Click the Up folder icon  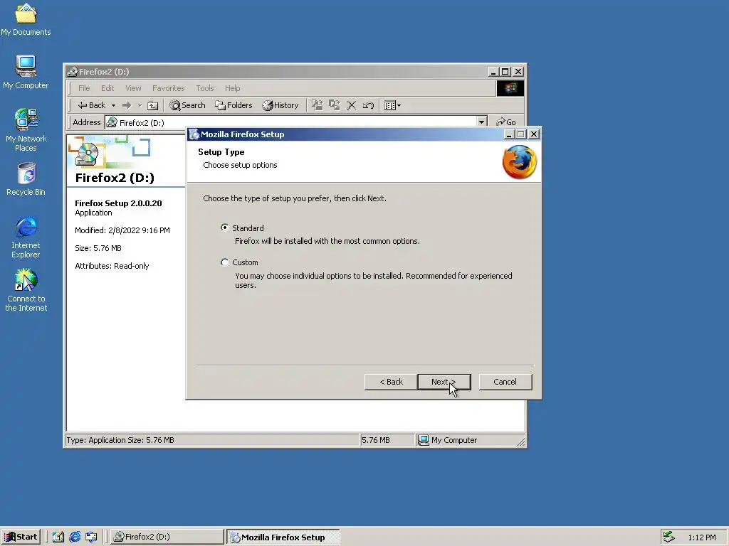(x=152, y=105)
